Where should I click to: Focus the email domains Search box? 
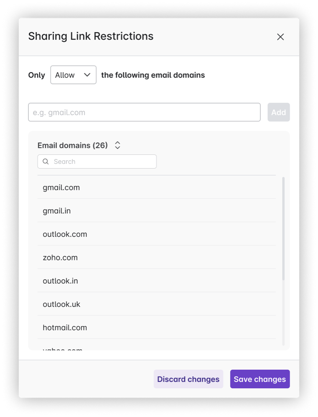tap(102, 162)
